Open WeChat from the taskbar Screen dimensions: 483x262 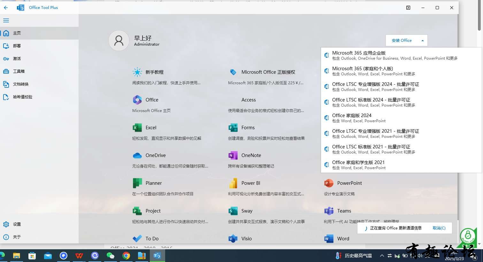[x=111, y=256]
